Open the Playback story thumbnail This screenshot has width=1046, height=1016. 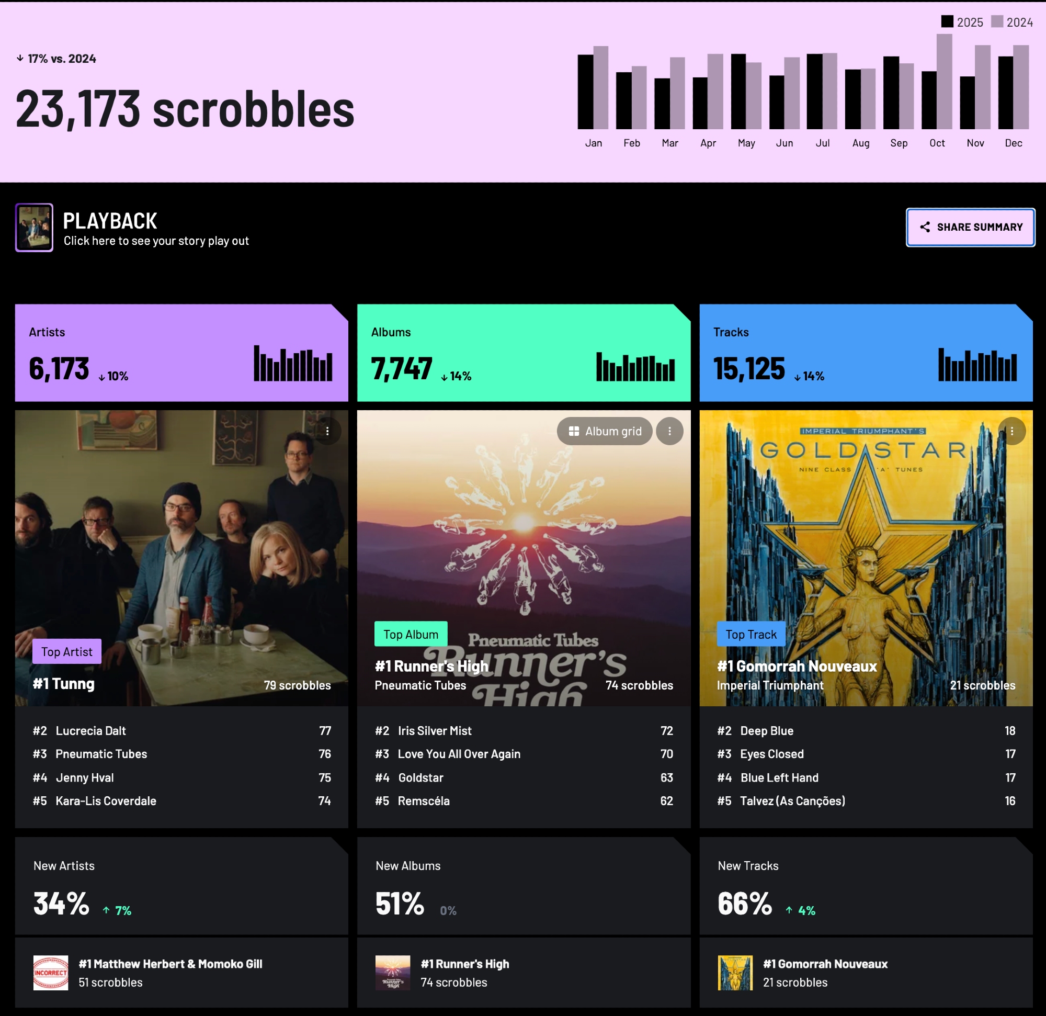pos(34,228)
